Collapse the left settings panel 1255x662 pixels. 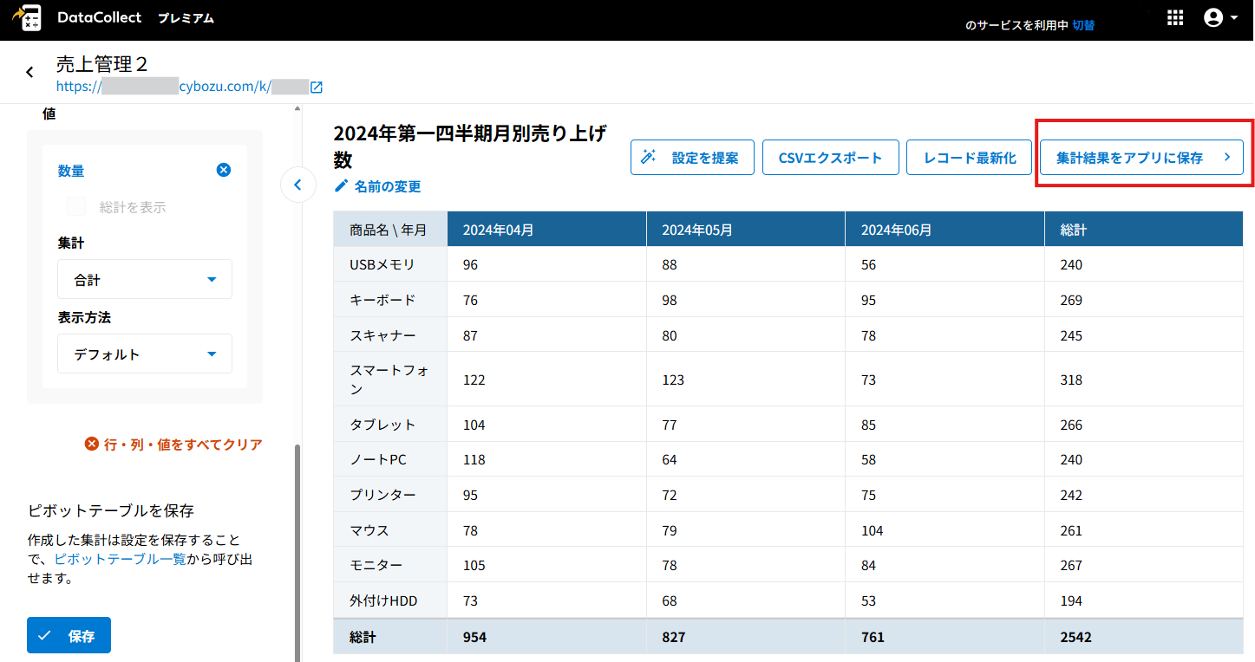297,185
